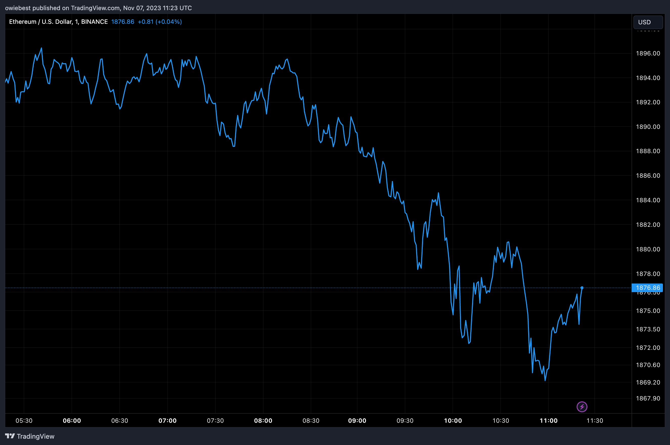Click the TradingView brand text link
This screenshot has width=670, height=445.
pyautogui.click(x=35, y=436)
